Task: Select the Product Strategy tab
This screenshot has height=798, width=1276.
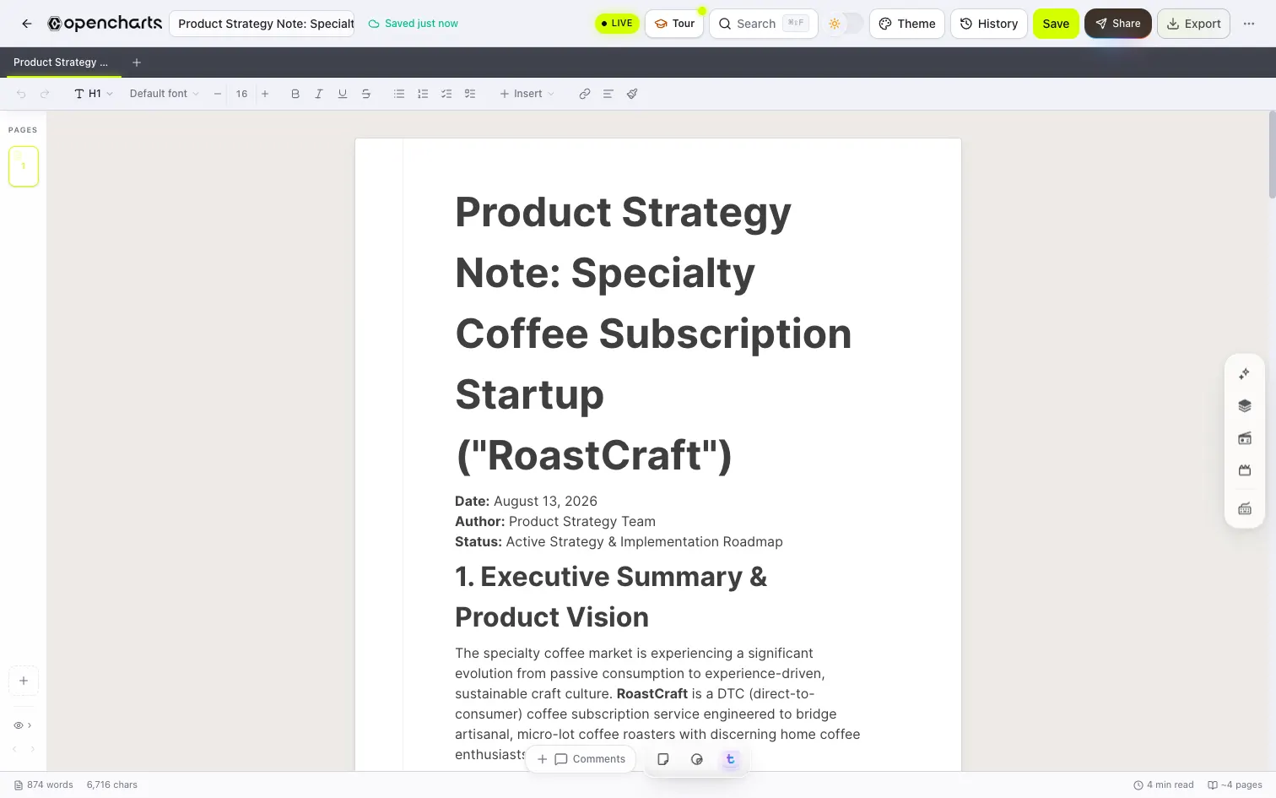Action: pyautogui.click(x=61, y=62)
